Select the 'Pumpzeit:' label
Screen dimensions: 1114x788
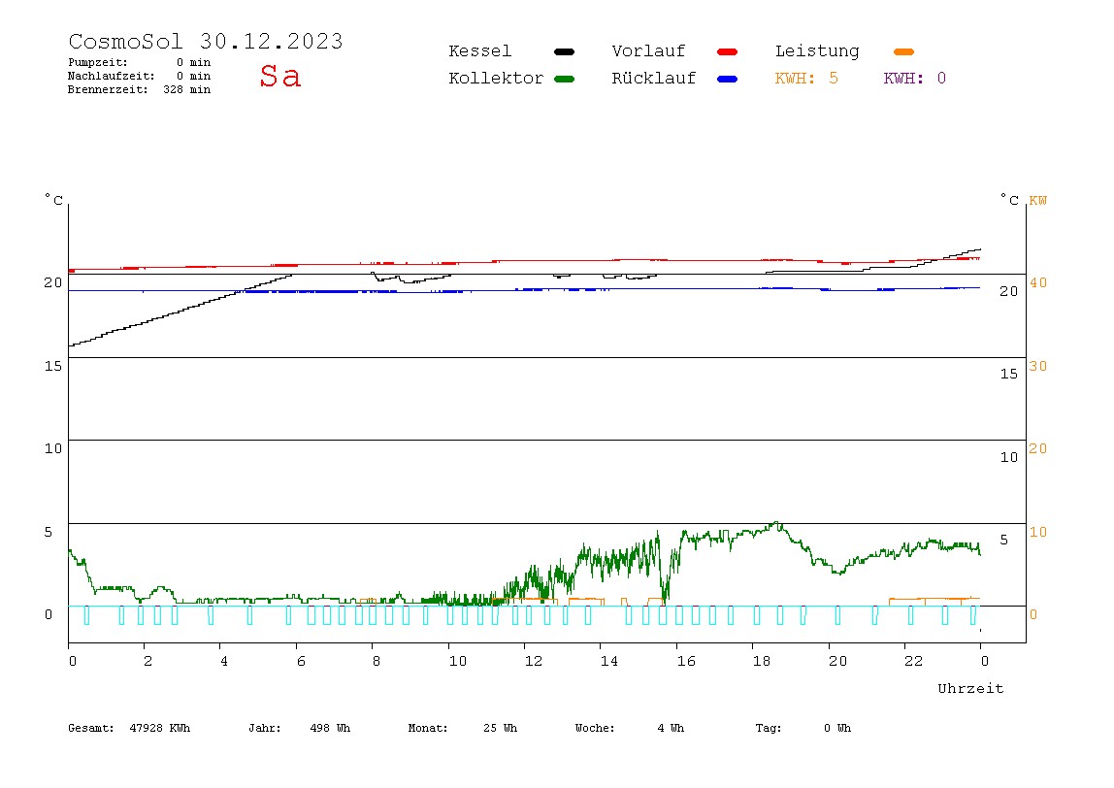[98, 62]
